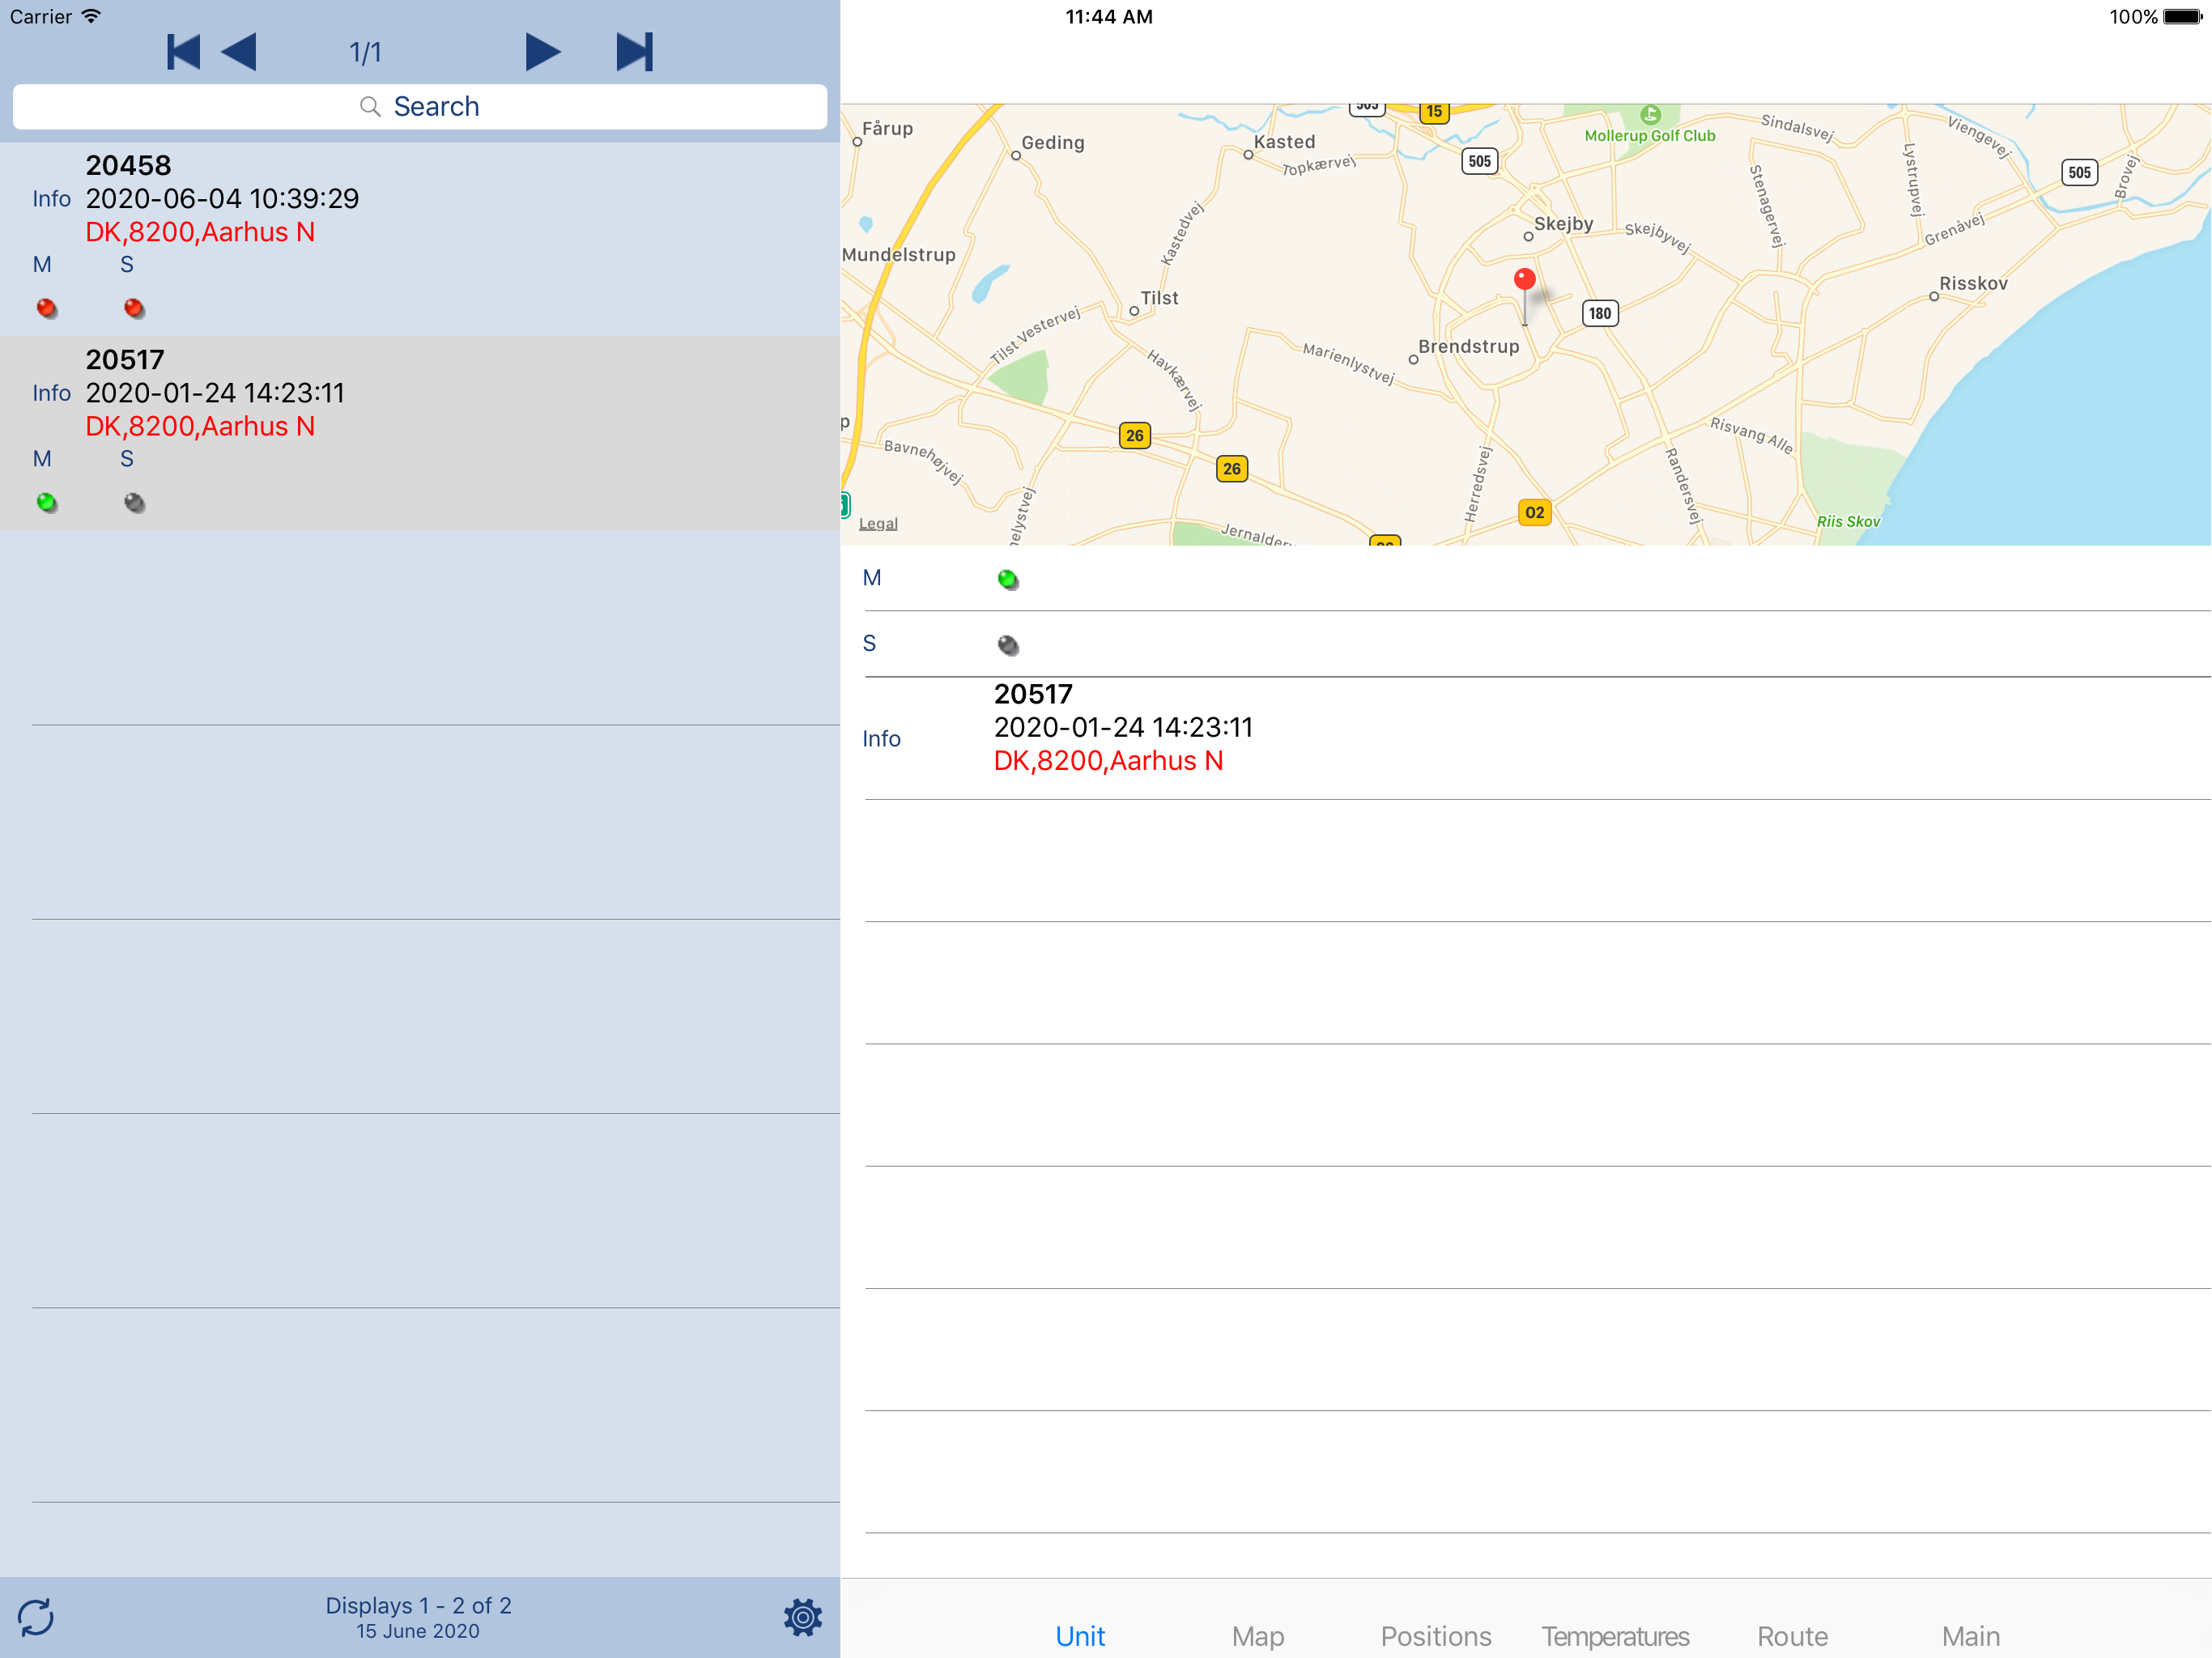The width and height of the screenshot is (2212, 1658).
Task: Tap the red DK,8200,Aarhus N in detail panel
Action: pyautogui.click(x=1108, y=761)
